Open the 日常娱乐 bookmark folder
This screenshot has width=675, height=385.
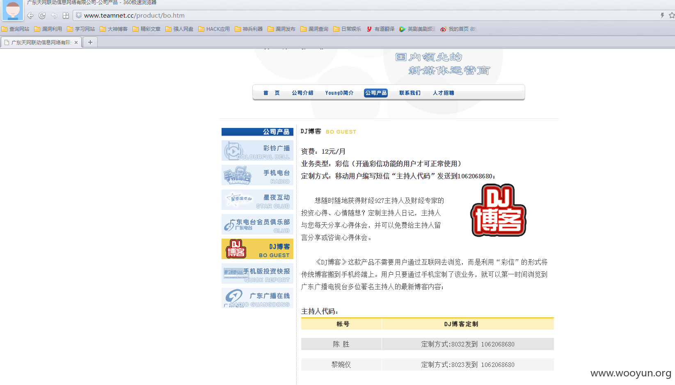pos(347,29)
